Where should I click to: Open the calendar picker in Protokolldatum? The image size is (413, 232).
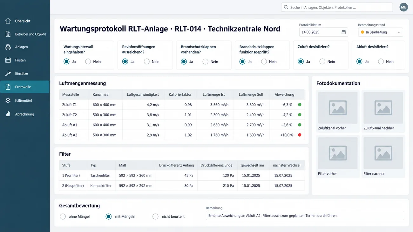(343, 32)
